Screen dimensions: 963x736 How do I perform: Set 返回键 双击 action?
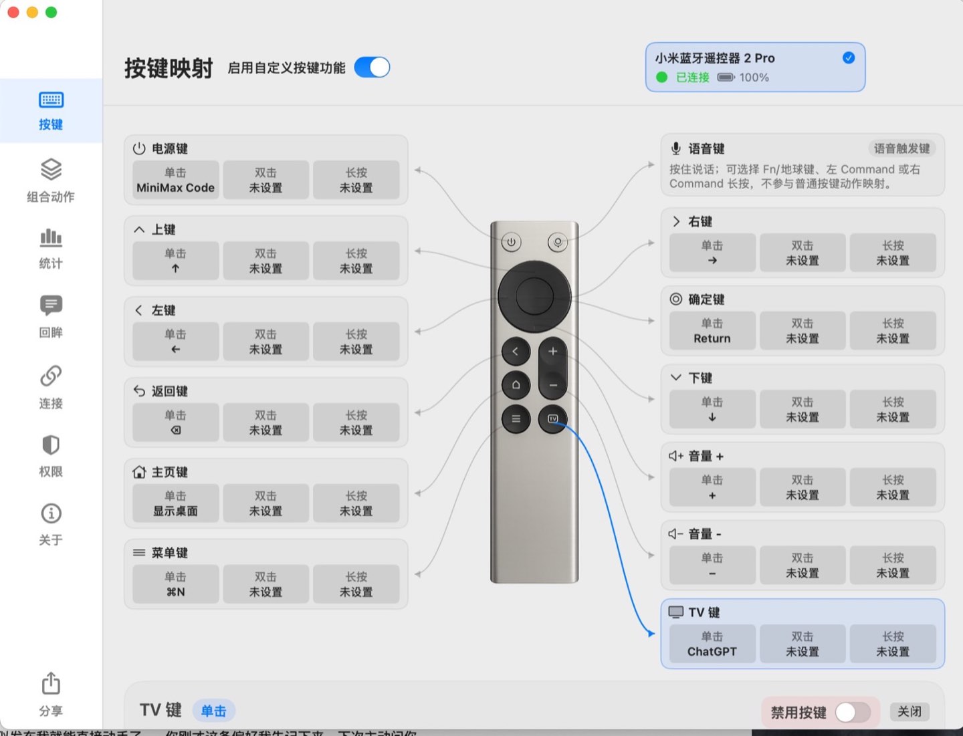click(x=266, y=422)
